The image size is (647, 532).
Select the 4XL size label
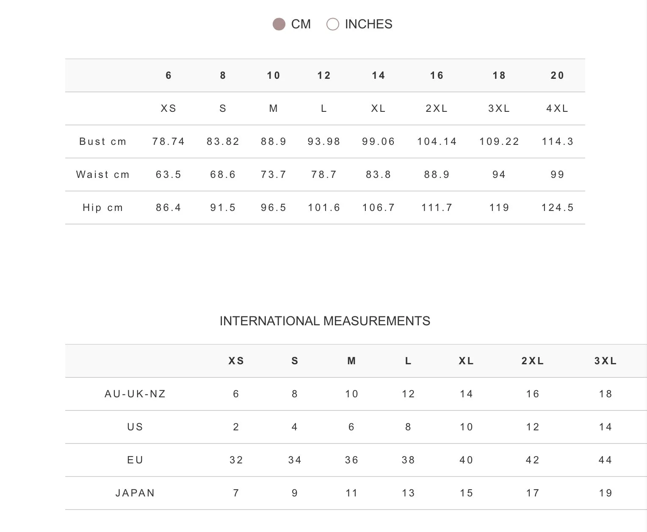click(557, 108)
